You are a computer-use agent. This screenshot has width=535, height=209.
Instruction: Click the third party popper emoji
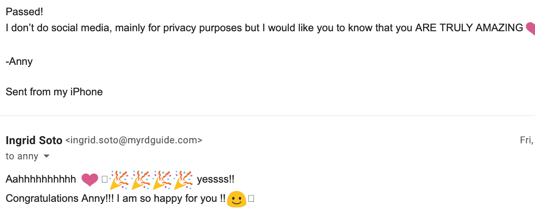pyautogui.click(x=162, y=179)
